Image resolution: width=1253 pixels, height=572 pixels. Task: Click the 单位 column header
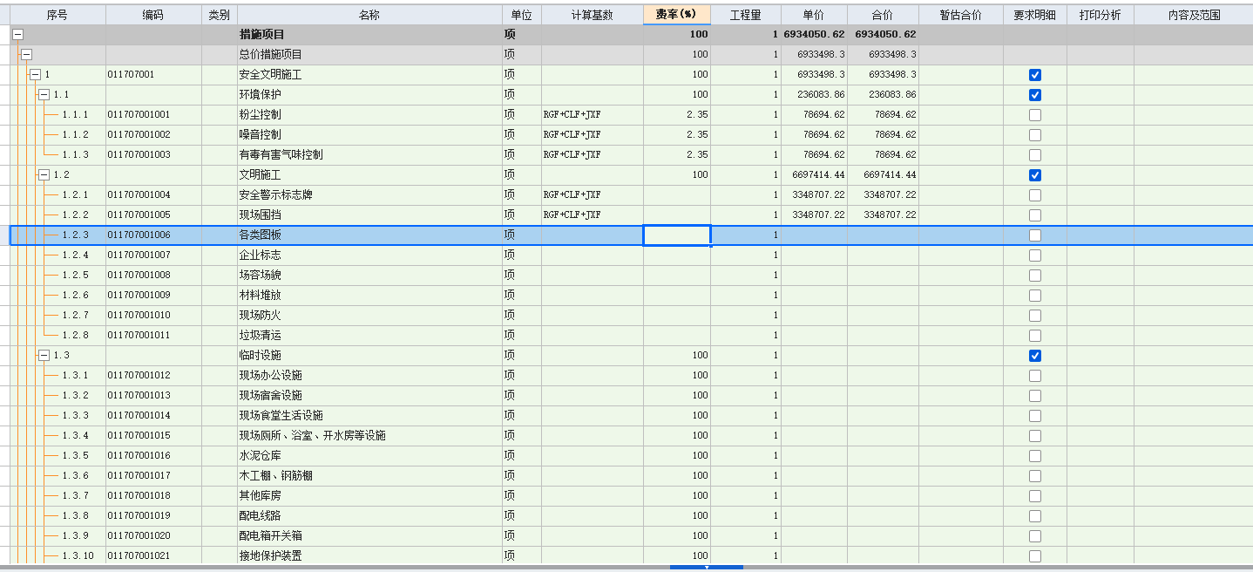pos(521,15)
